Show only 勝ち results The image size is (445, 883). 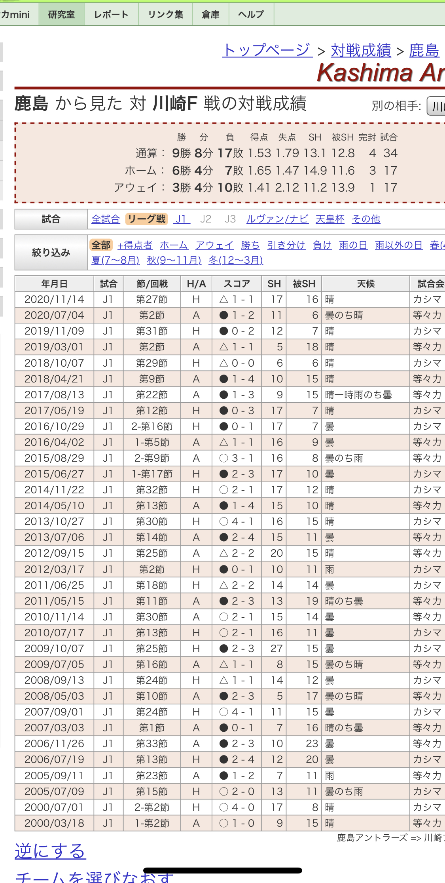250,245
